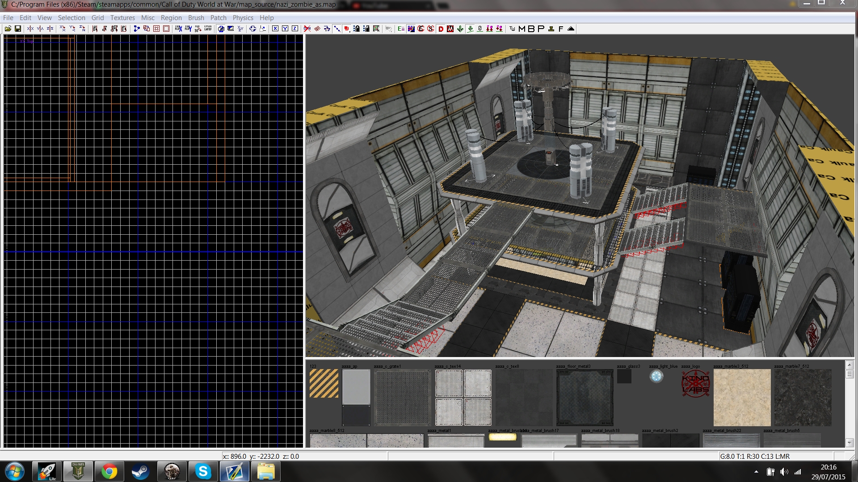Click the black triangle terrain icon
Image resolution: width=858 pixels, height=482 pixels.
571,29
